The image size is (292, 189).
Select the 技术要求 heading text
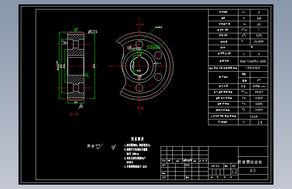click(137, 139)
